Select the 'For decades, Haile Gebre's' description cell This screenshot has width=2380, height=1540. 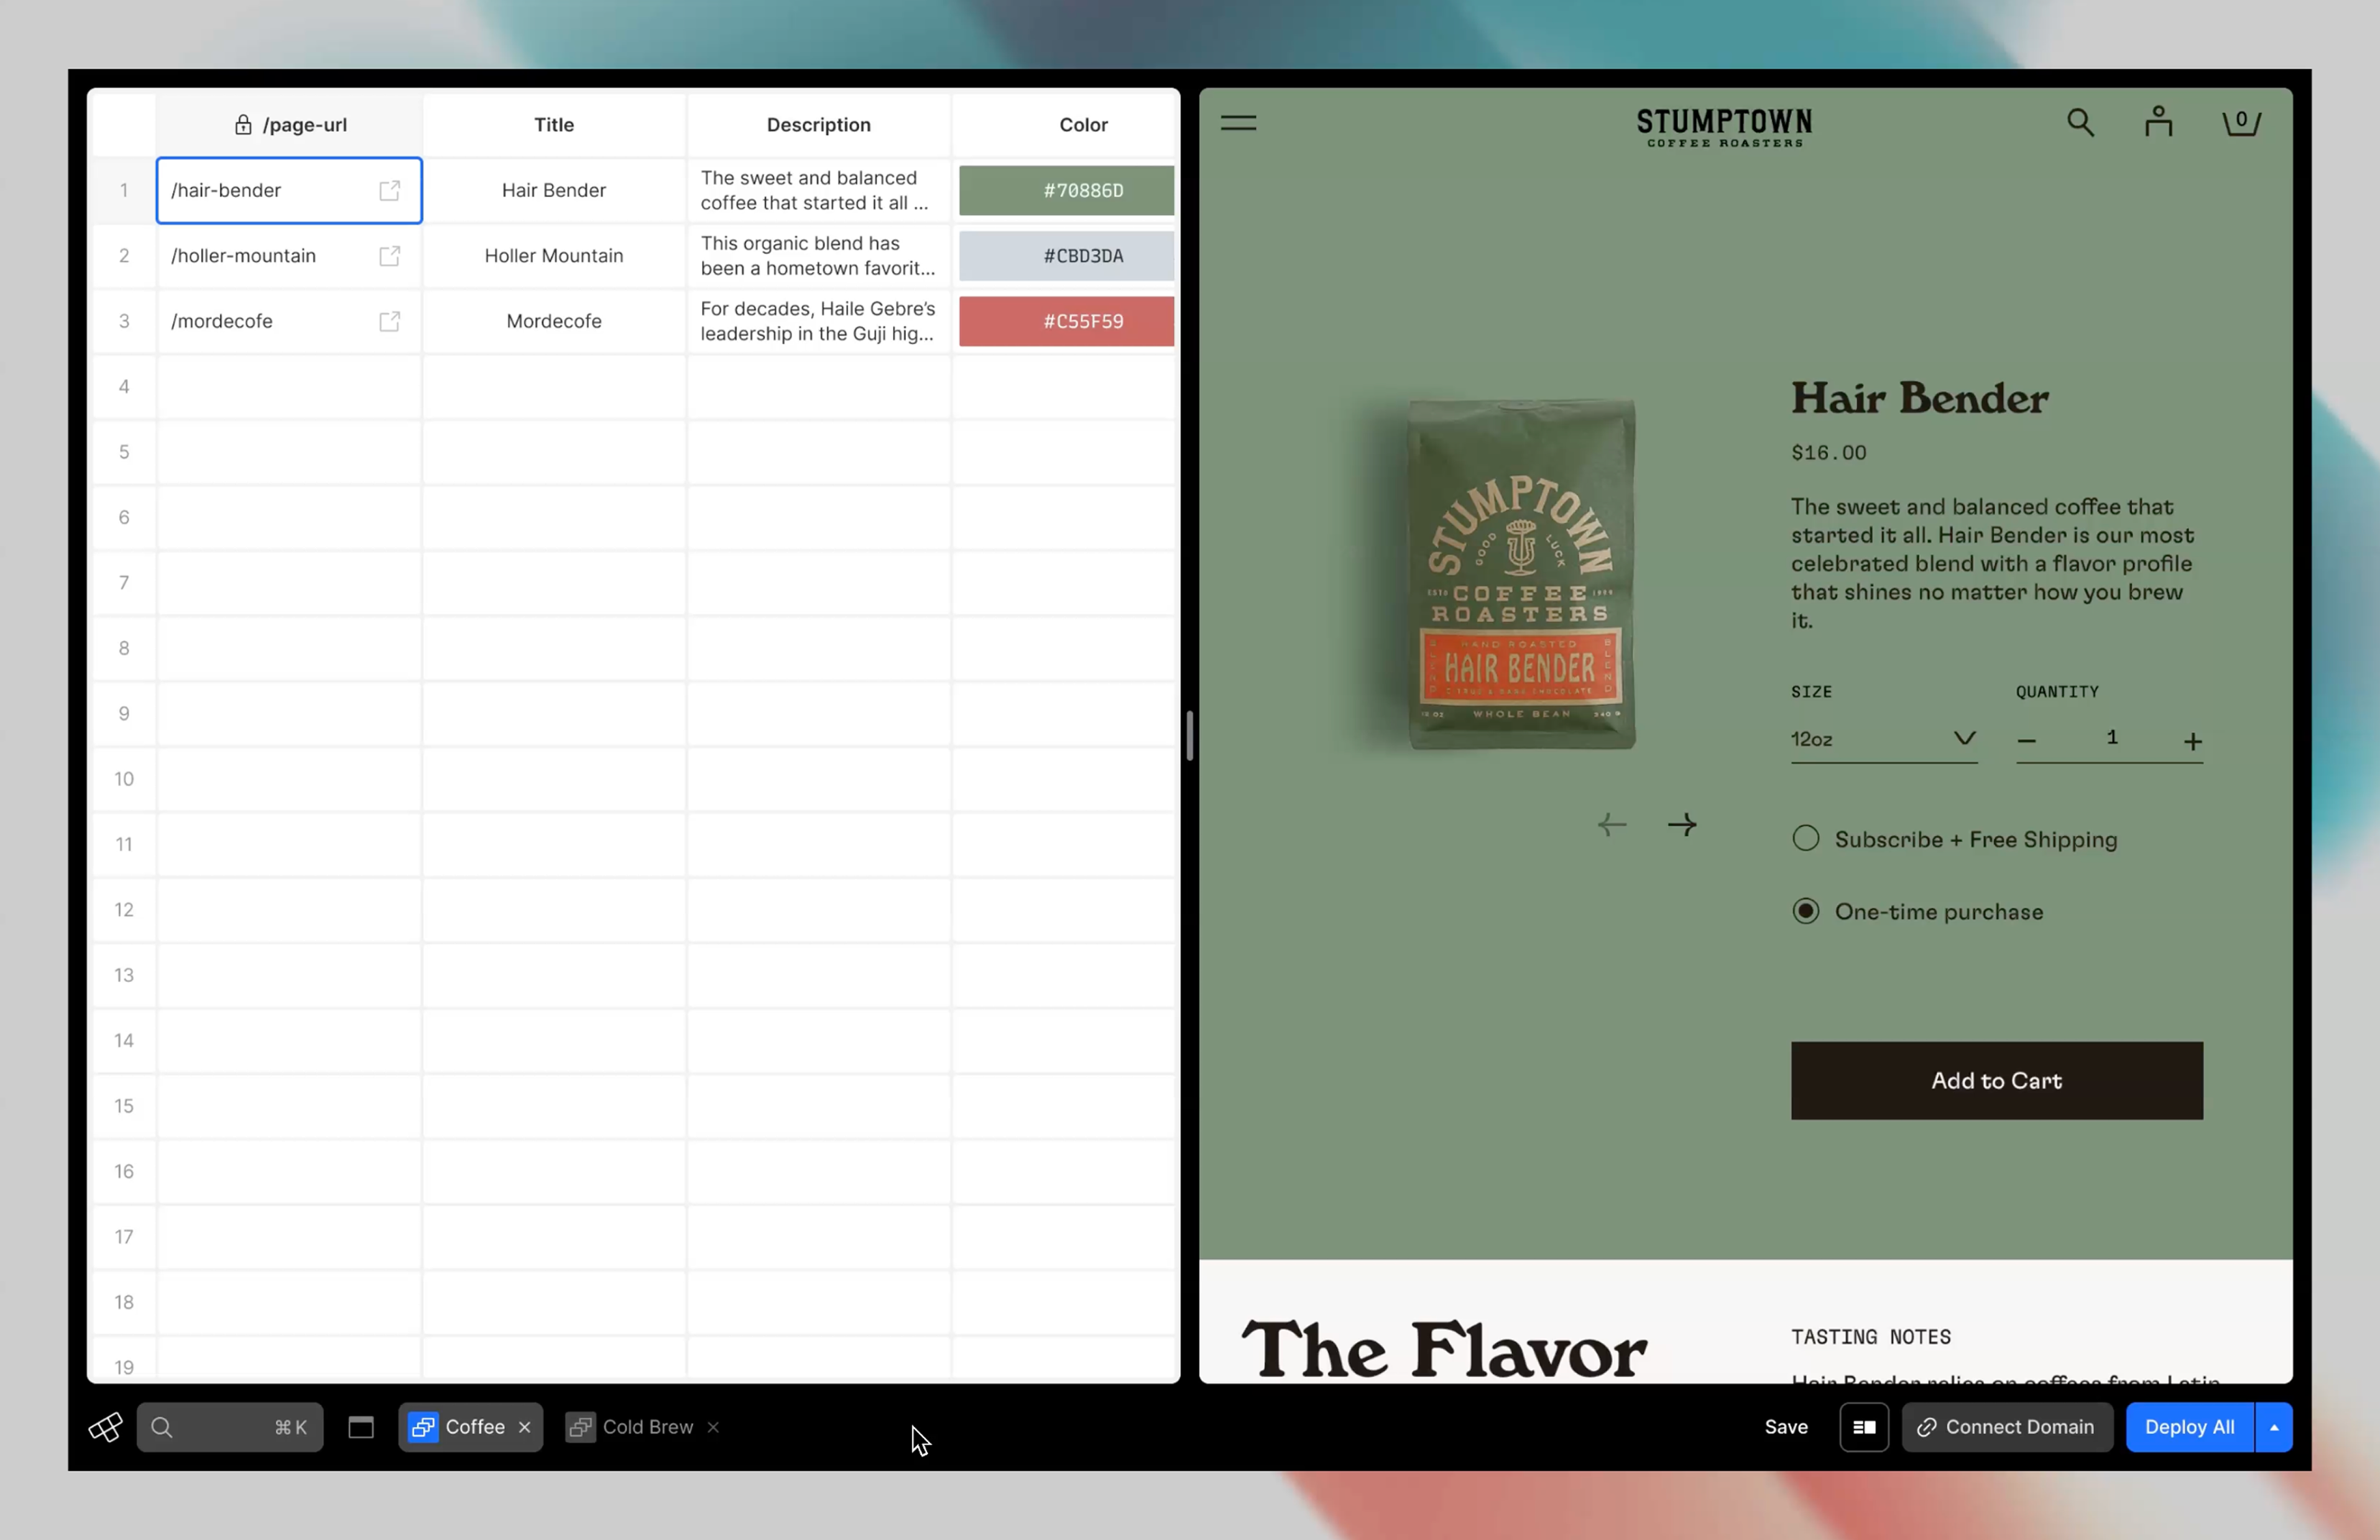818,321
